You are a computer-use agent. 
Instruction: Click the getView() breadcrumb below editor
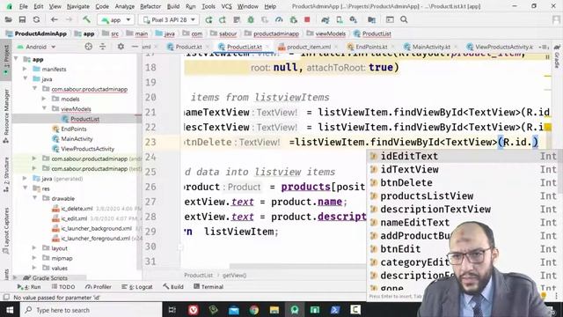coord(234,276)
